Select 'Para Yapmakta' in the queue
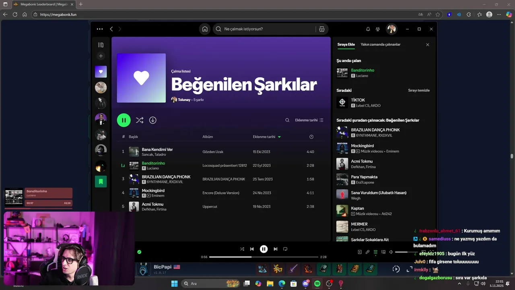 coord(364,177)
